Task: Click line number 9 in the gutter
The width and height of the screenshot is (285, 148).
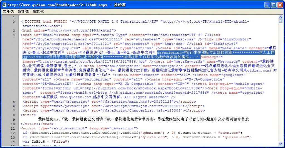Action: 14,120
